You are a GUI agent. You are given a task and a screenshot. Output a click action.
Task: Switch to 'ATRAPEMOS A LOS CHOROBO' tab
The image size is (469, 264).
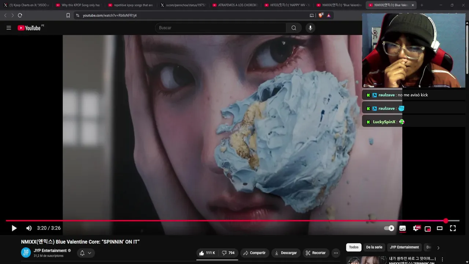pyautogui.click(x=236, y=5)
